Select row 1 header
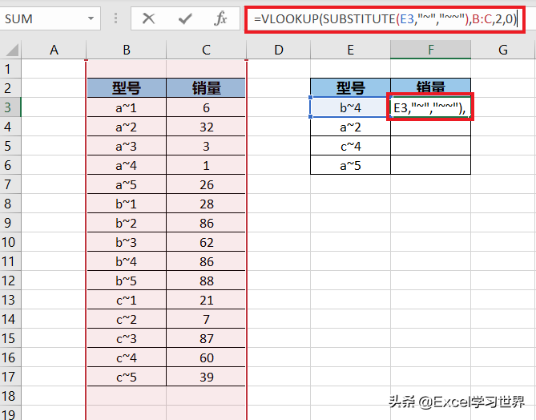536x420 pixels. 10,69
